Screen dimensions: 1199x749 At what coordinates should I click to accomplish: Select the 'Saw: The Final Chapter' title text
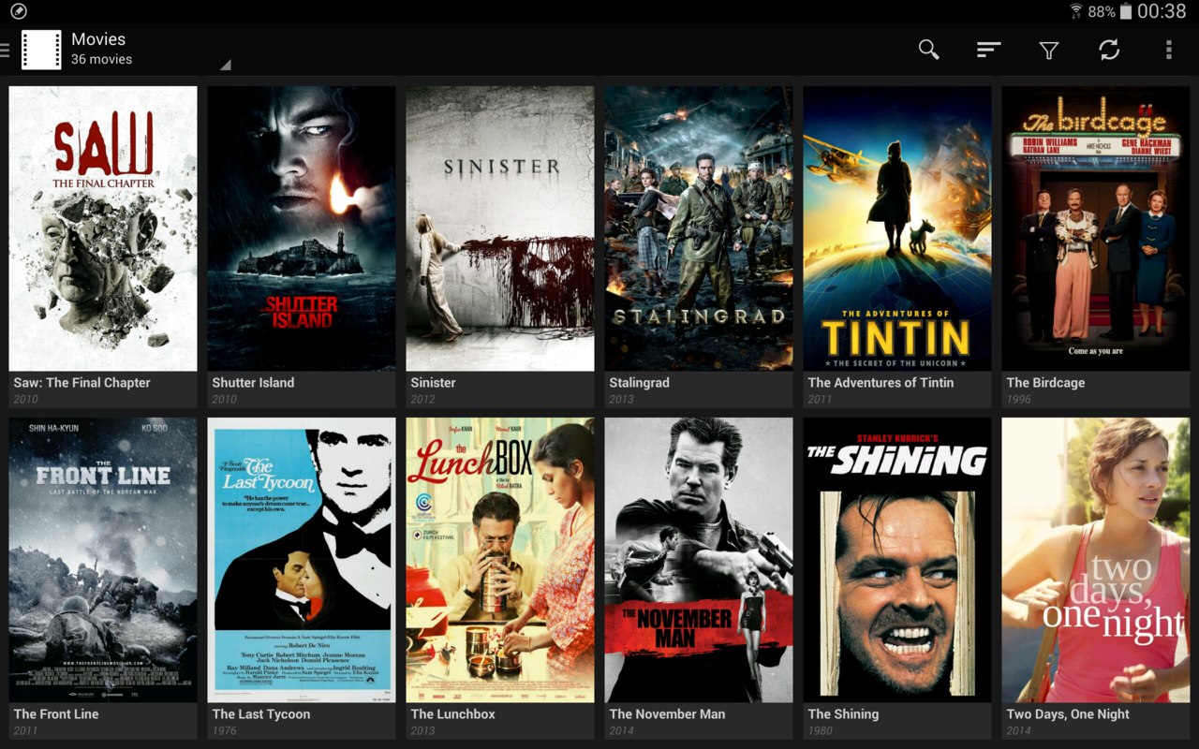click(x=81, y=383)
